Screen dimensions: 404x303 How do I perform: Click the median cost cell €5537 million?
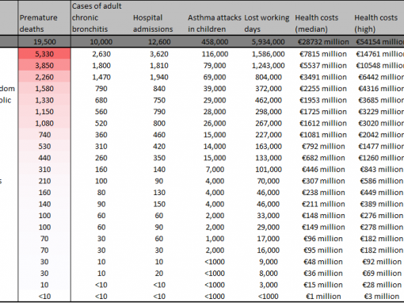point(323,66)
